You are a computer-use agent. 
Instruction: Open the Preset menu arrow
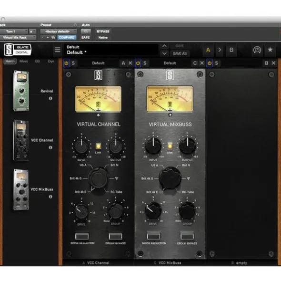pos(75,25)
